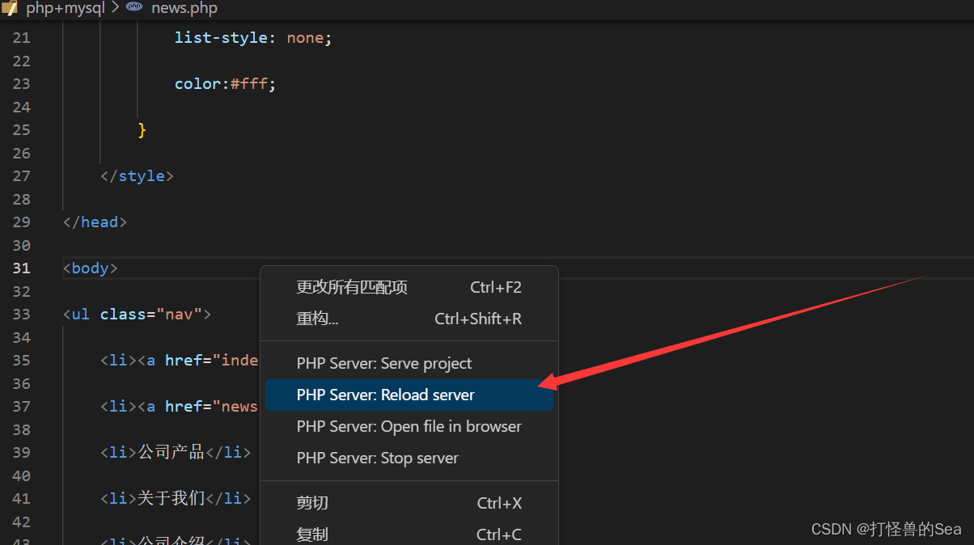Image resolution: width=974 pixels, height=545 pixels.
Task: Click 更改所有匹配项 in the context menu
Action: pyautogui.click(x=351, y=286)
